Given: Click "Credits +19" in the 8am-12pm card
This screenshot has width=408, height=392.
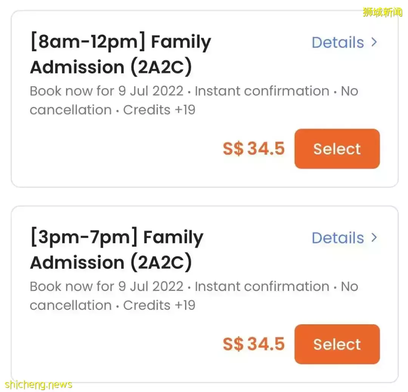Looking at the screenshot, I should 159,110.
